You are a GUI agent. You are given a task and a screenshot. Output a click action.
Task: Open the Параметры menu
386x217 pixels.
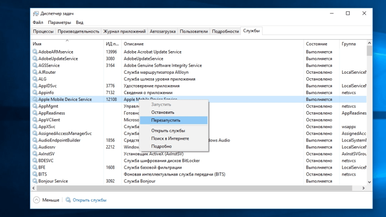[59, 22]
